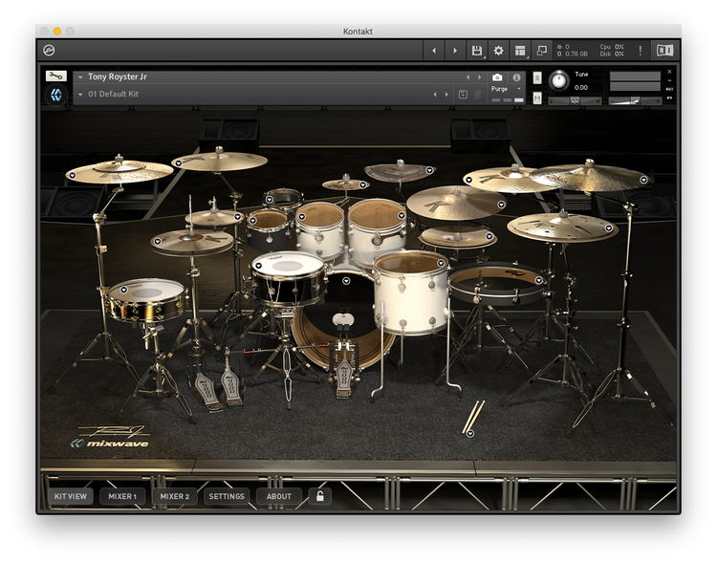717x562 pixels.
Task: Click the 01 Default Kit snapshot name
Action: coord(114,95)
